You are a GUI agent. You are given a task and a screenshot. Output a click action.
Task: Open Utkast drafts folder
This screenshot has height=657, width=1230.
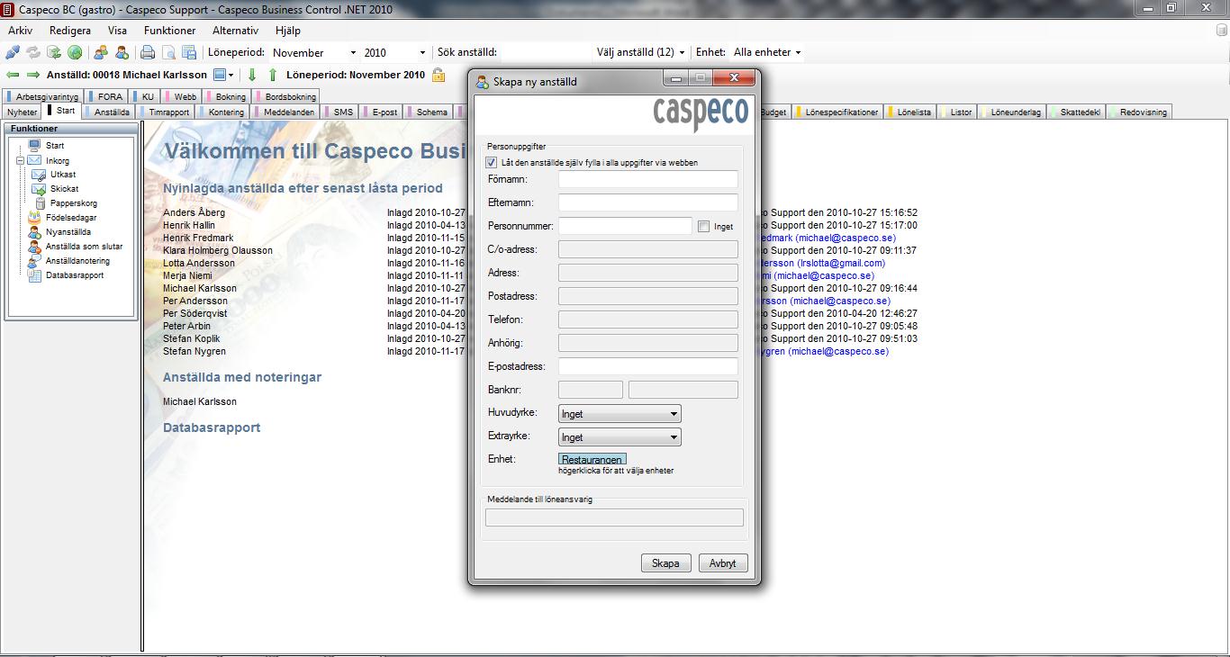pos(63,175)
